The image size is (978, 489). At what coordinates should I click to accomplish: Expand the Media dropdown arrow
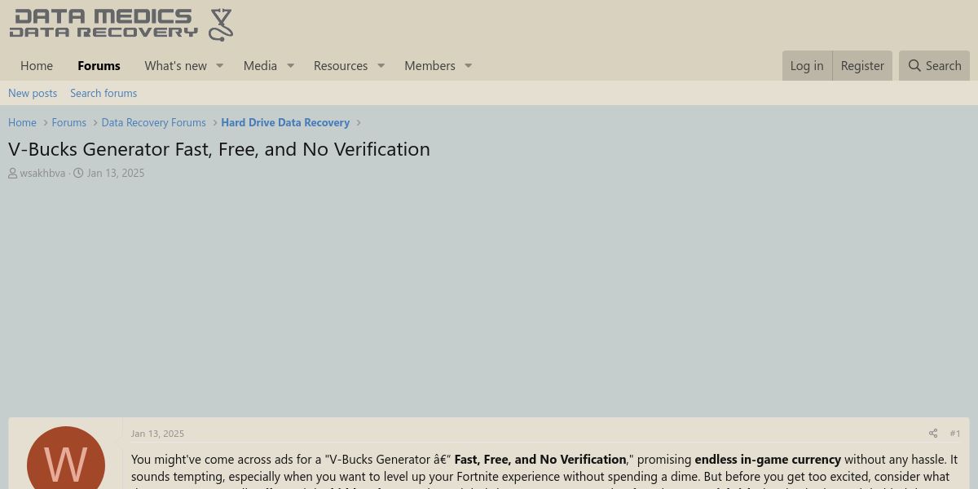click(290, 66)
